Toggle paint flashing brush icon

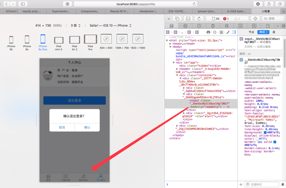228,32
